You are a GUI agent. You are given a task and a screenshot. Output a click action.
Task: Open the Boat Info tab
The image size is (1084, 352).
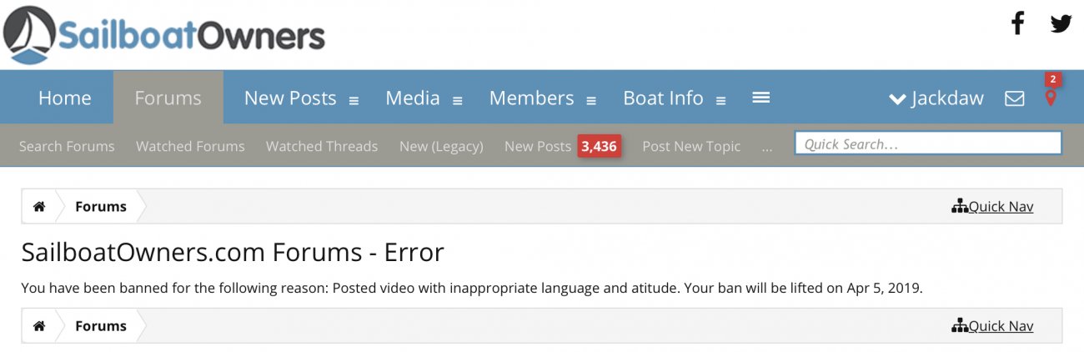tap(663, 98)
